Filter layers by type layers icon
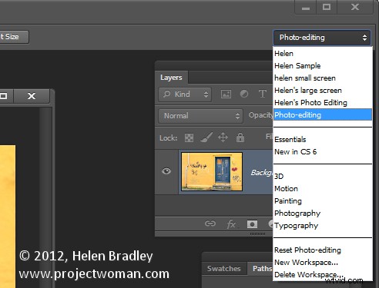The width and height of the screenshot is (379, 288). (x=262, y=94)
